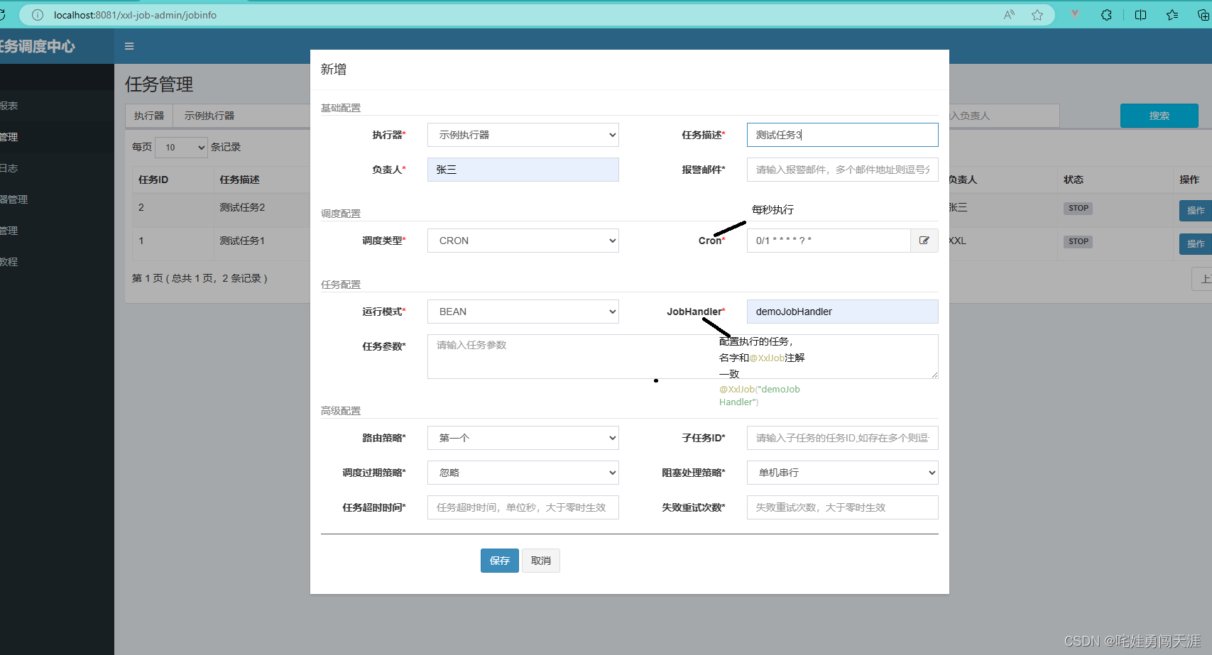This screenshot has height=655, width=1212.
Task: Open the 调度类型 CRON dropdown
Action: [x=523, y=241]
